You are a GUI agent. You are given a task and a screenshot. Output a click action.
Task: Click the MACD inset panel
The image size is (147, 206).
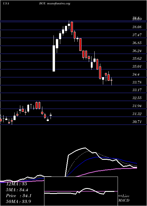[x=81, y=191]
